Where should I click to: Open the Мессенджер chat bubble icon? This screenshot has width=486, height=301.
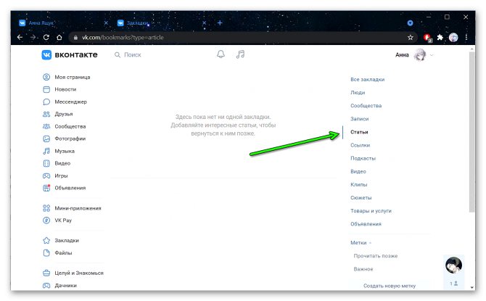coord(46,102)
